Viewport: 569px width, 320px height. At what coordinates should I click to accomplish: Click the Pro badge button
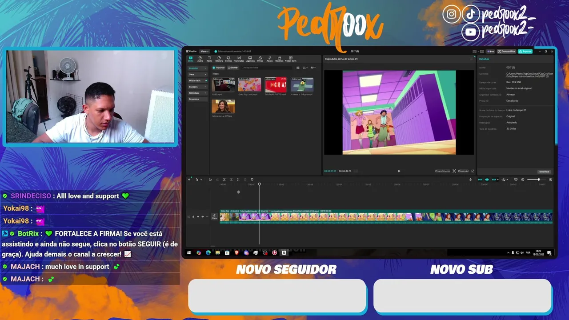(x=490, y=52)
